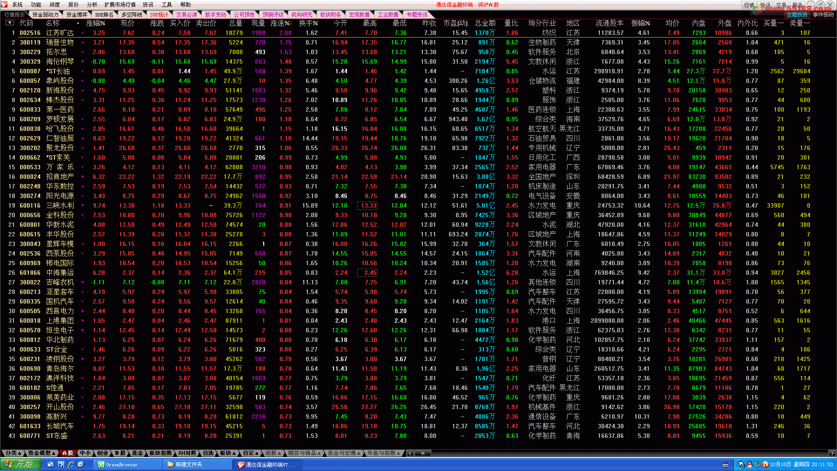Select the A股 bottom tab
The width and height of the screenshot is (837, 471).
tap(68, 453)
